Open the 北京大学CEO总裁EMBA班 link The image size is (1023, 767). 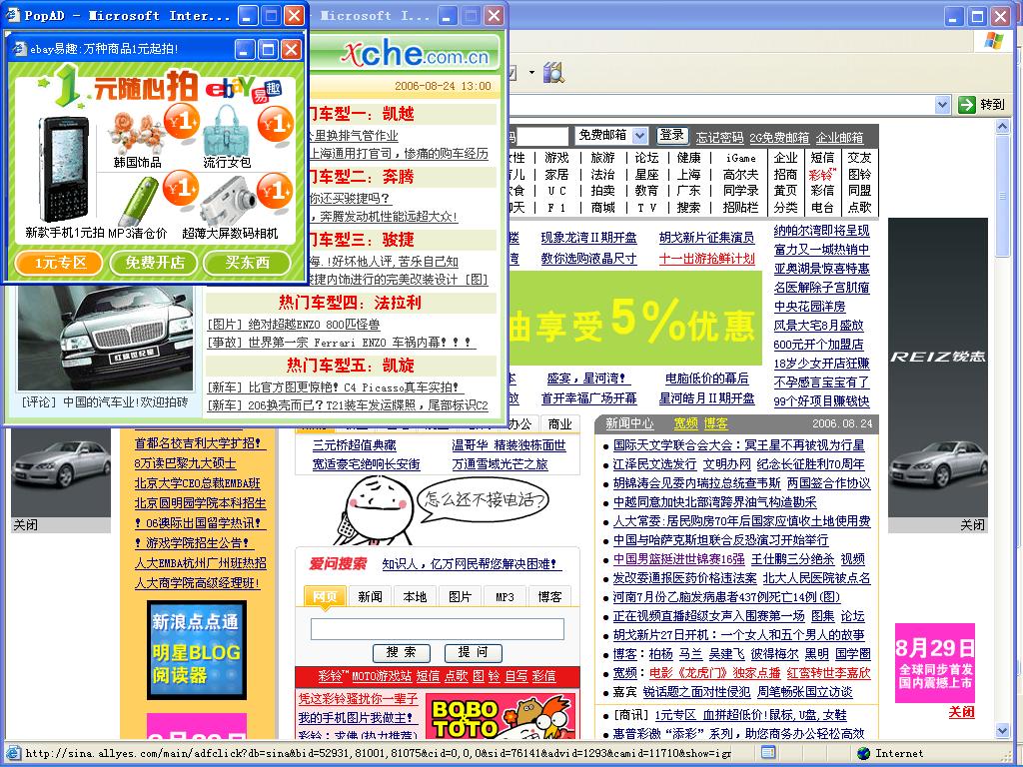click(197, 483)
